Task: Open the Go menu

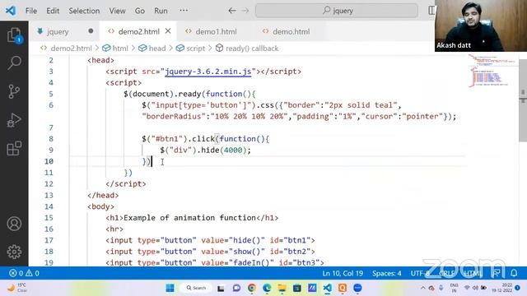Action: 140,11
